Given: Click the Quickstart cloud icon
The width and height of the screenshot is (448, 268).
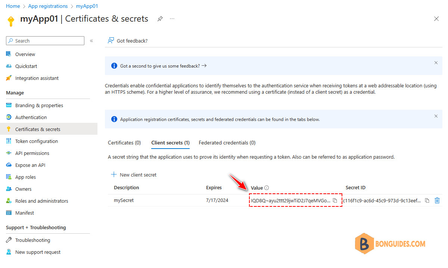Looking at the screenshot, I should (9, 66).
